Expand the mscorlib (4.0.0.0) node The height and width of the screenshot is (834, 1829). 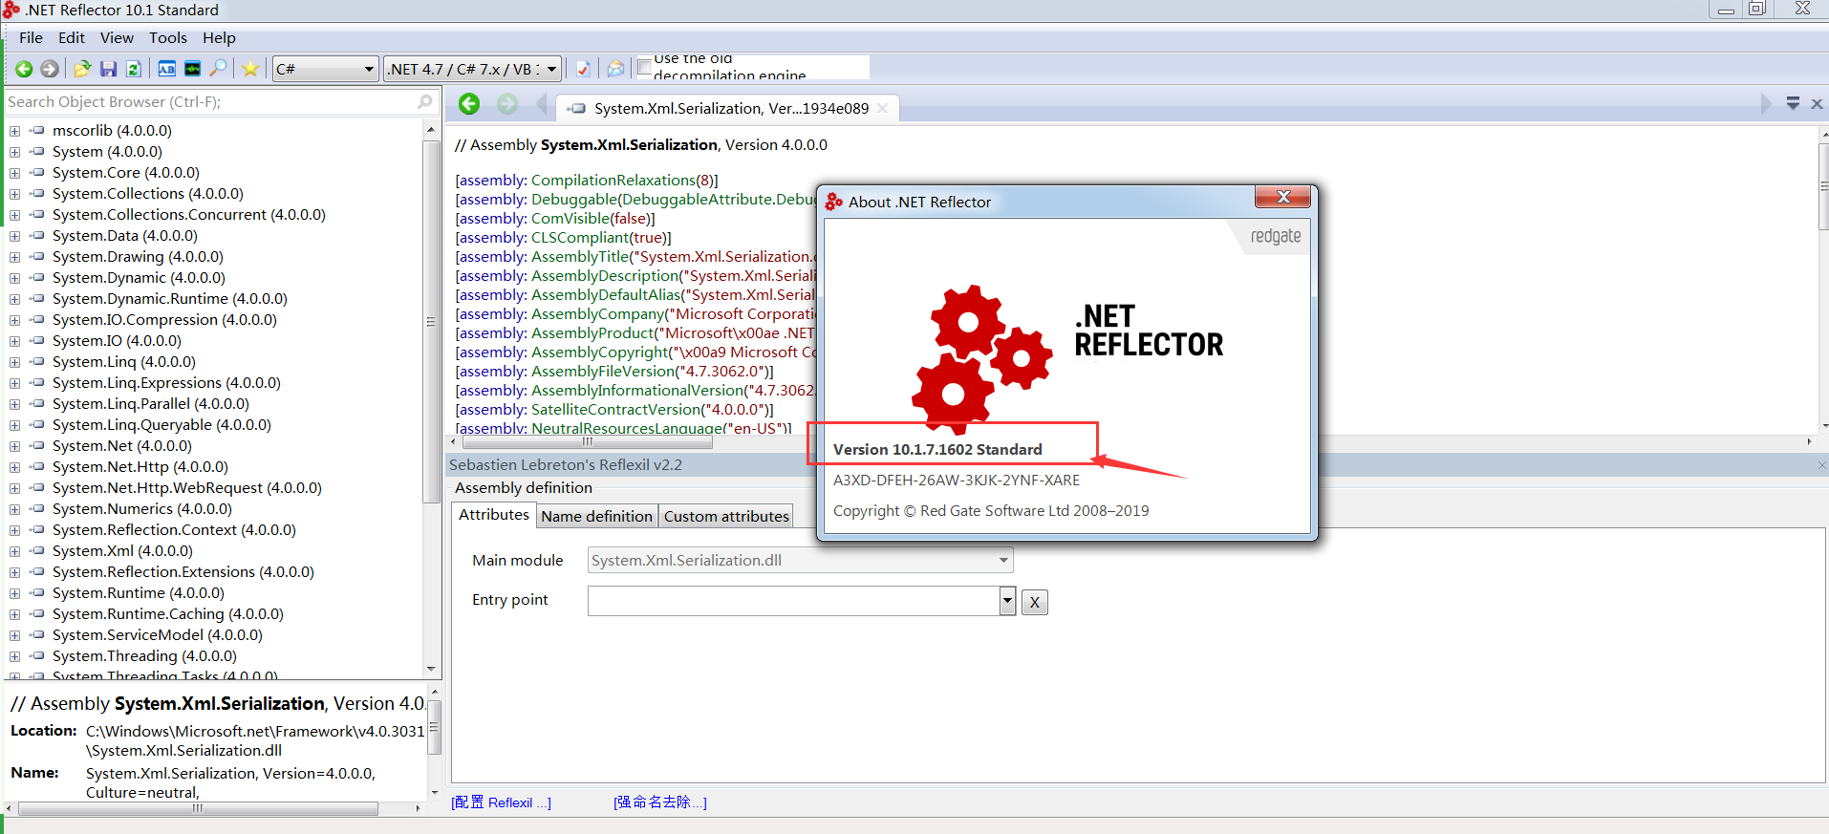(14, 131)
